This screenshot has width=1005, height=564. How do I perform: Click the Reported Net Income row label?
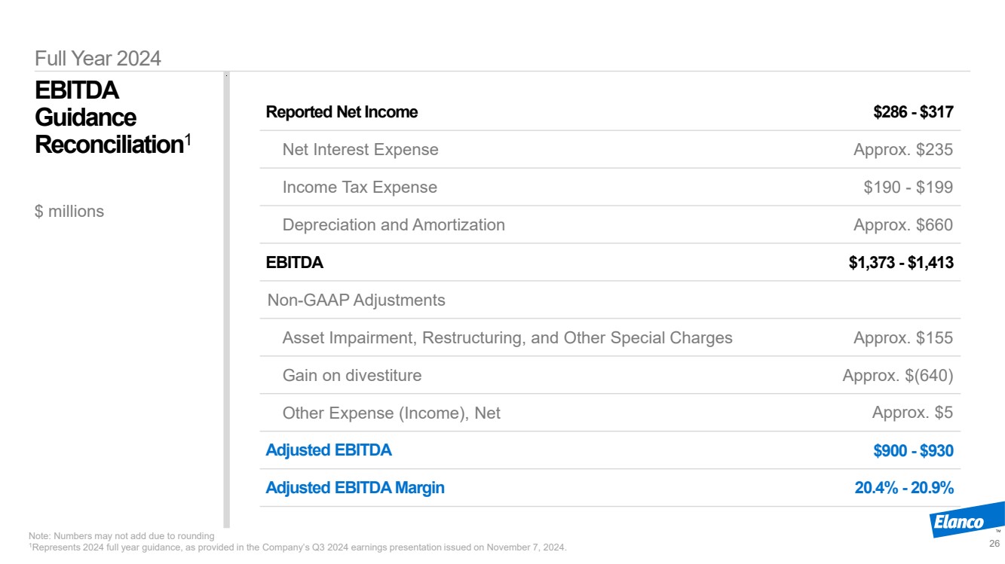tap(342, 112)
